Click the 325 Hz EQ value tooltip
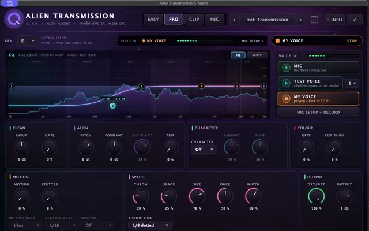This screenshot has height=231, width=369. click(112, 99)
